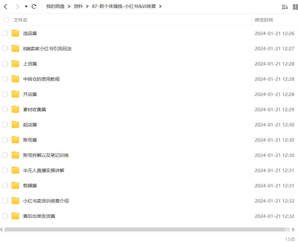This screenshot has width=298, height=244.
Task: Select the checkbox for 账号拆解以及笔记训练
Action: tap(5, 155)
